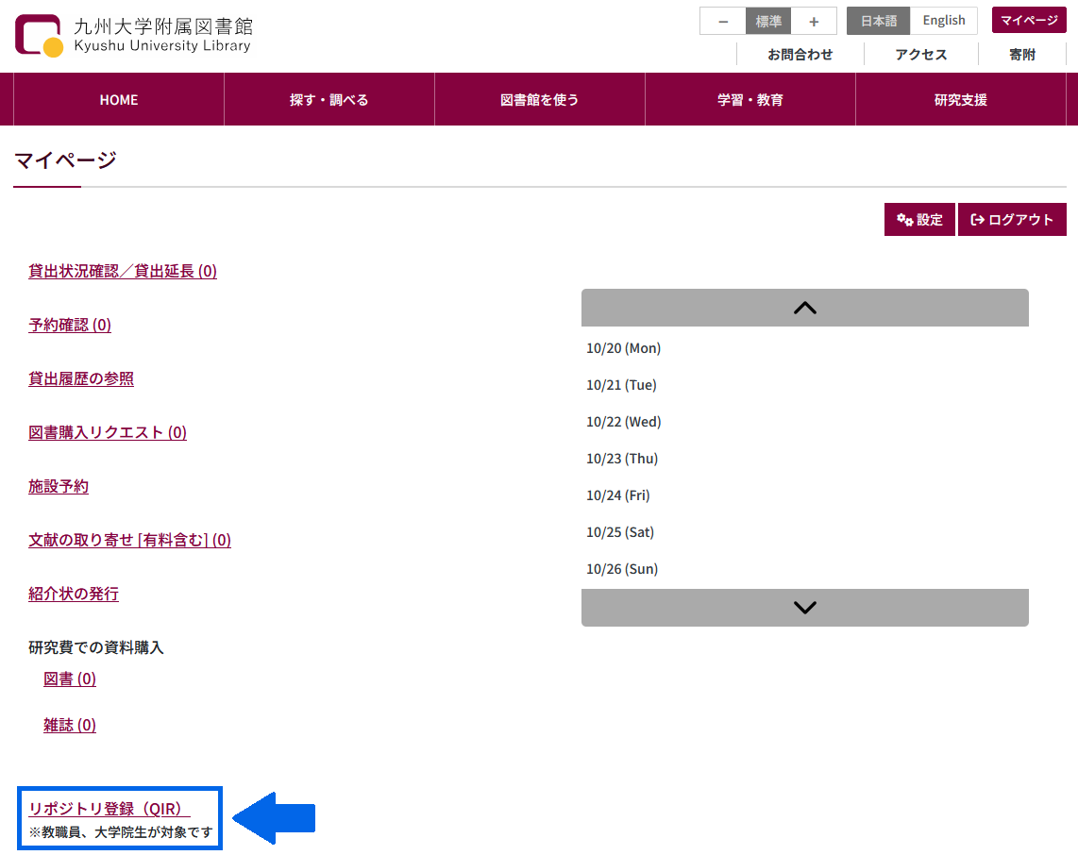Open settings with the gear button

(x=919, y=220)
